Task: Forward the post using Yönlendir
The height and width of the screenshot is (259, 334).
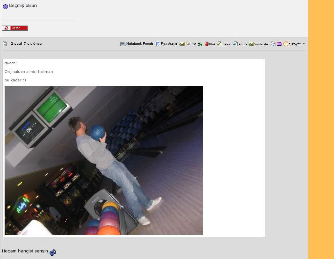Action: 259,44
